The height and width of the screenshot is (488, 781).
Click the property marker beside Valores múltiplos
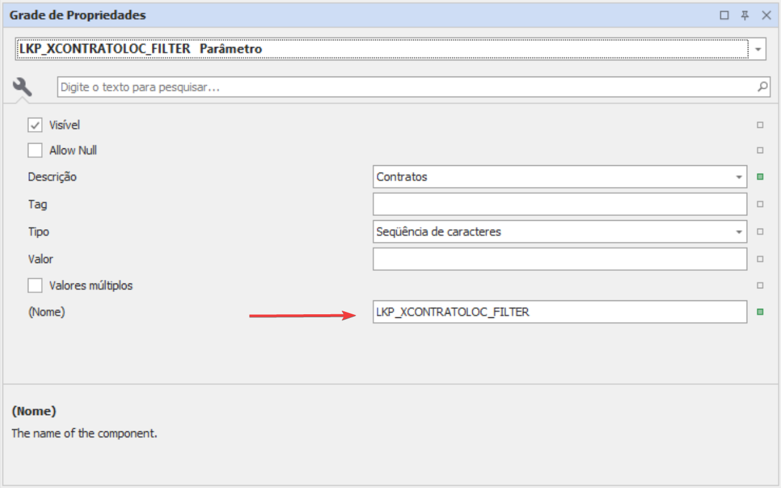click(760, 285)
